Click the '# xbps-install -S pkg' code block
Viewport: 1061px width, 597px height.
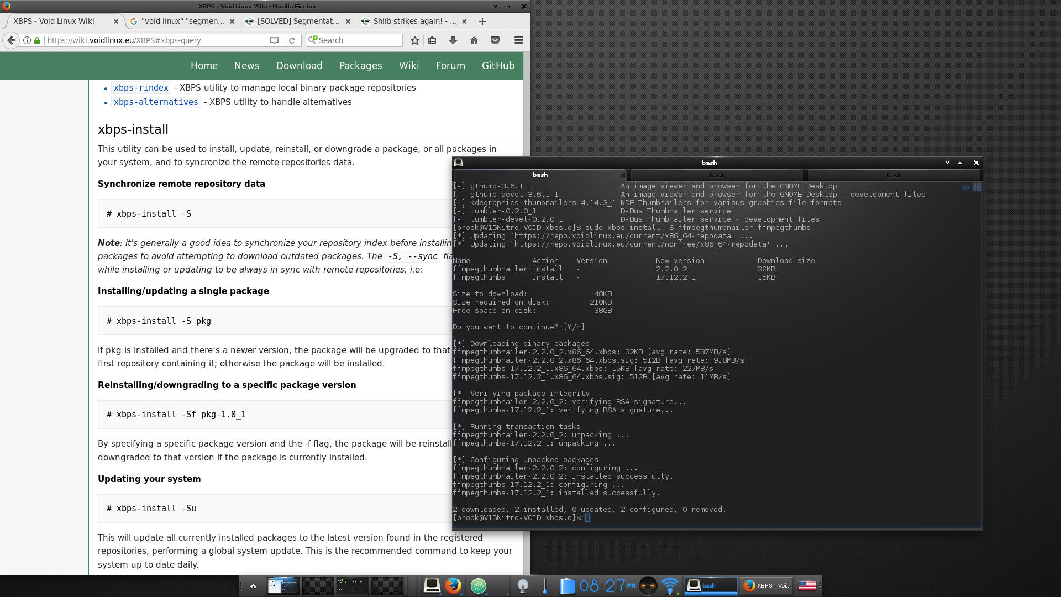click(x=275, y=321)
